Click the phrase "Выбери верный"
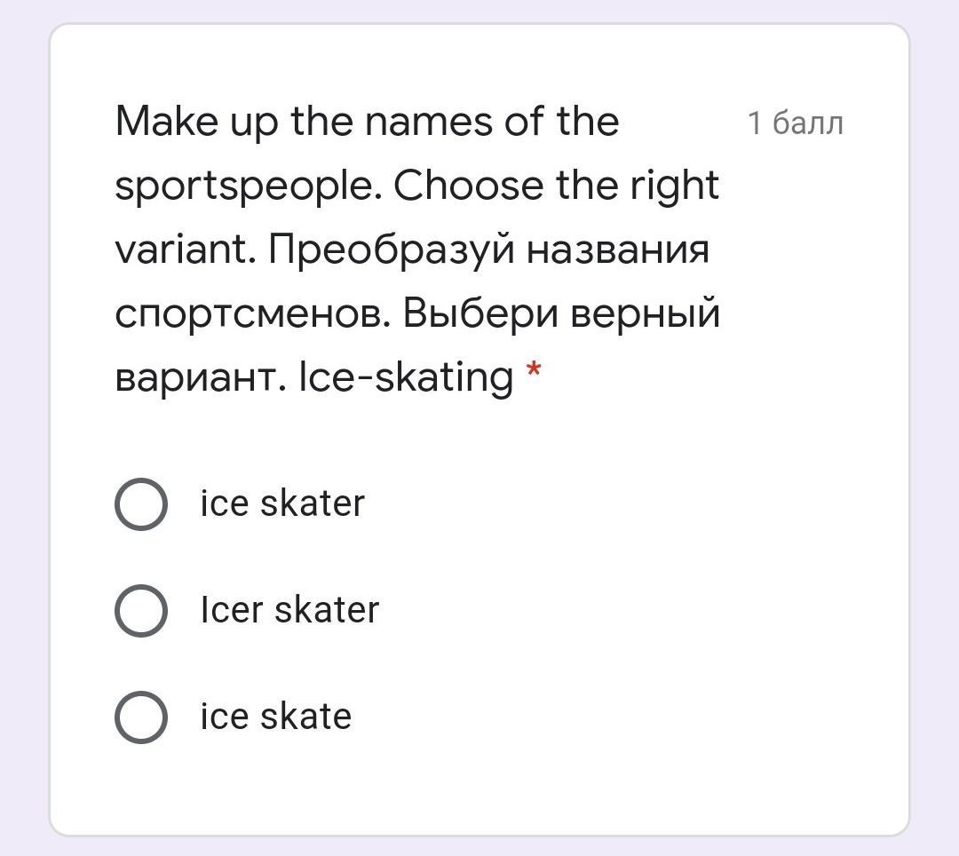Screen dimensions: 959x856 click(561, 314)
